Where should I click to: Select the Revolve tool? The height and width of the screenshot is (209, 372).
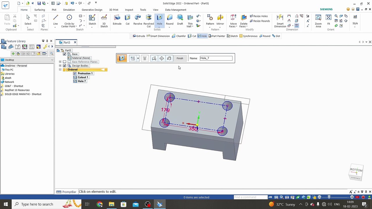click(138, 20)
